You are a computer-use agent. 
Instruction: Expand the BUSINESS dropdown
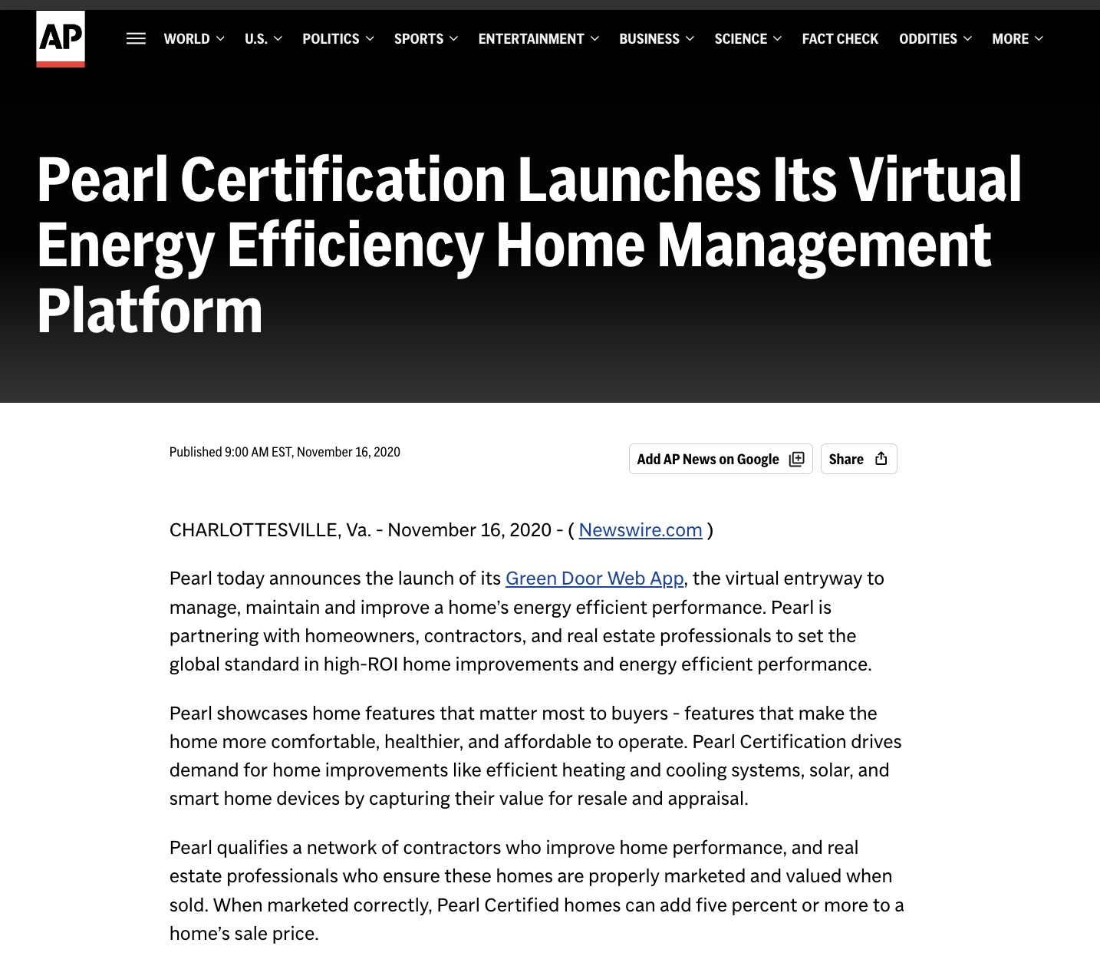point(649,38)
